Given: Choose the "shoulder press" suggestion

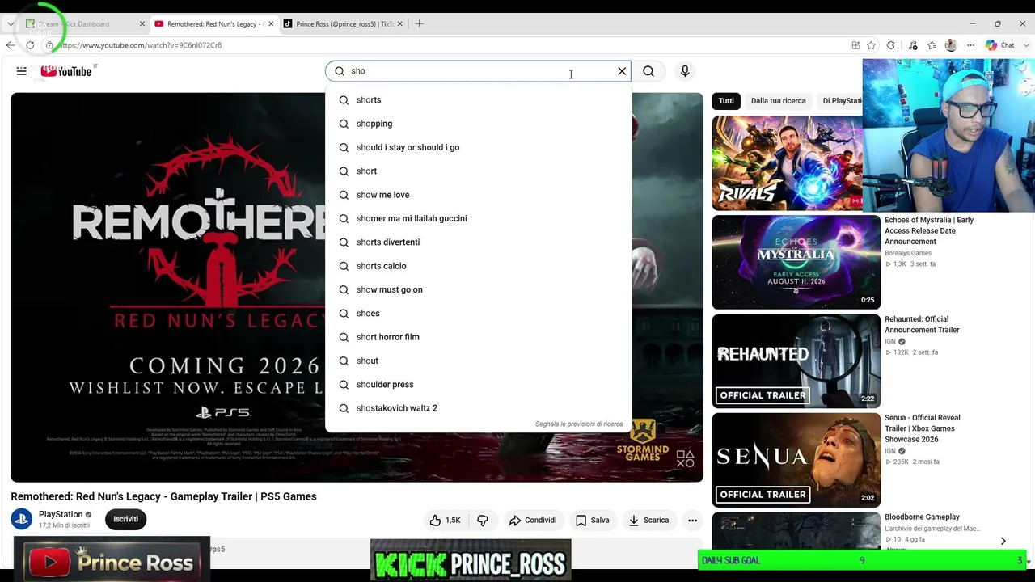Looking at the screenshot, I should [478, 385].
